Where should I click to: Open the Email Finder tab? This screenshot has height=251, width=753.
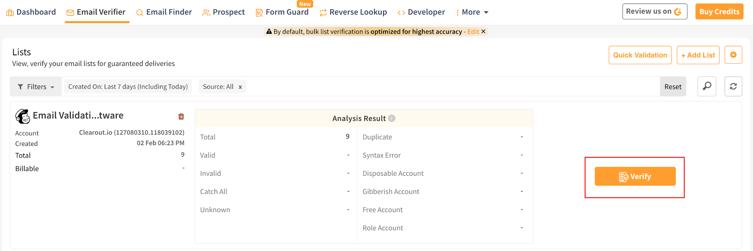click(164, 12)
